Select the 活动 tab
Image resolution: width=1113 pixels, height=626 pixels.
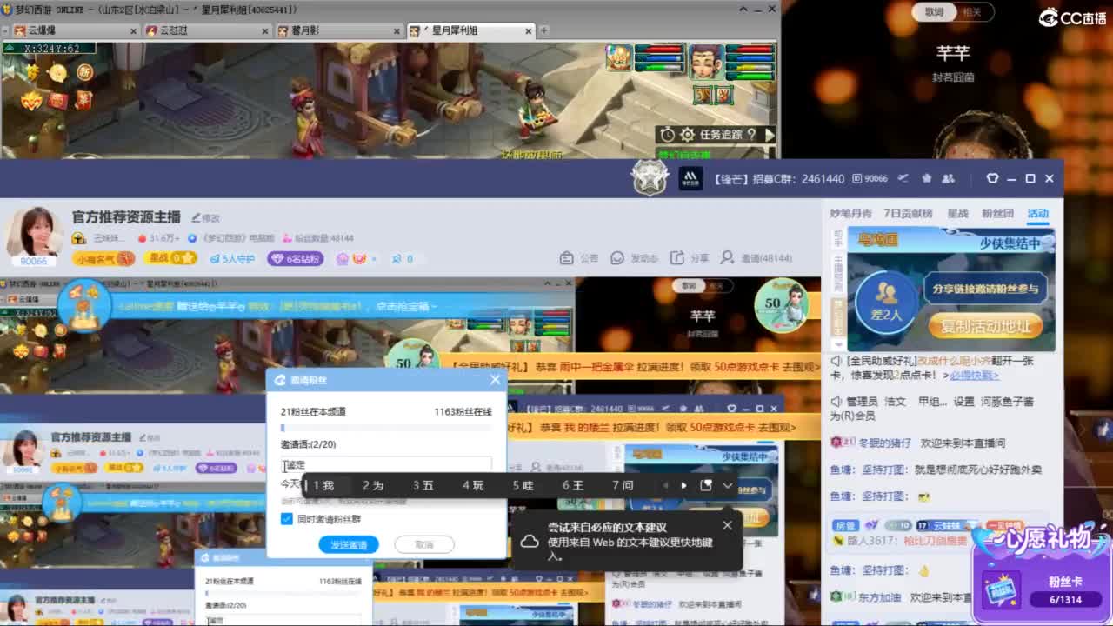[1037, 213]
